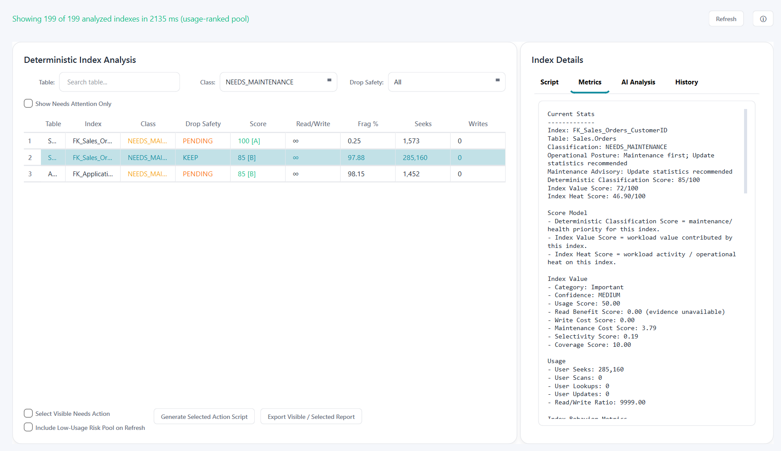This screenshot has height=451, width=781.
Task: Sort by the Table column header
Action: (53, 124)
